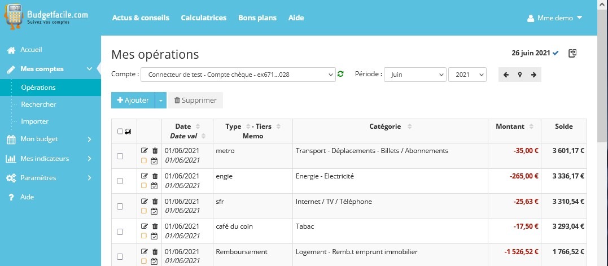Screen dimensions: 608x266
Task: Open the year dropdown showing 2021
Action: click(x=467, y=75)
